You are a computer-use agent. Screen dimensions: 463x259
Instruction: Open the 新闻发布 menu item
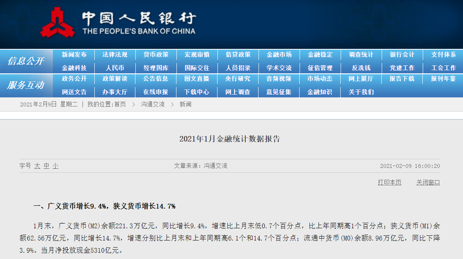pos(74,55)
